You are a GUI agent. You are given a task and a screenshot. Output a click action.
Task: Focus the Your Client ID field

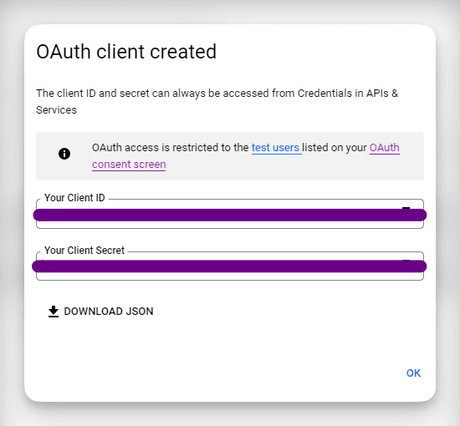230,214
